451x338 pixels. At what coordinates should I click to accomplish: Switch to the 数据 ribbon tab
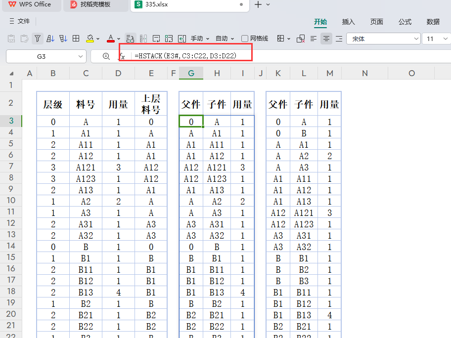[433, 22]
